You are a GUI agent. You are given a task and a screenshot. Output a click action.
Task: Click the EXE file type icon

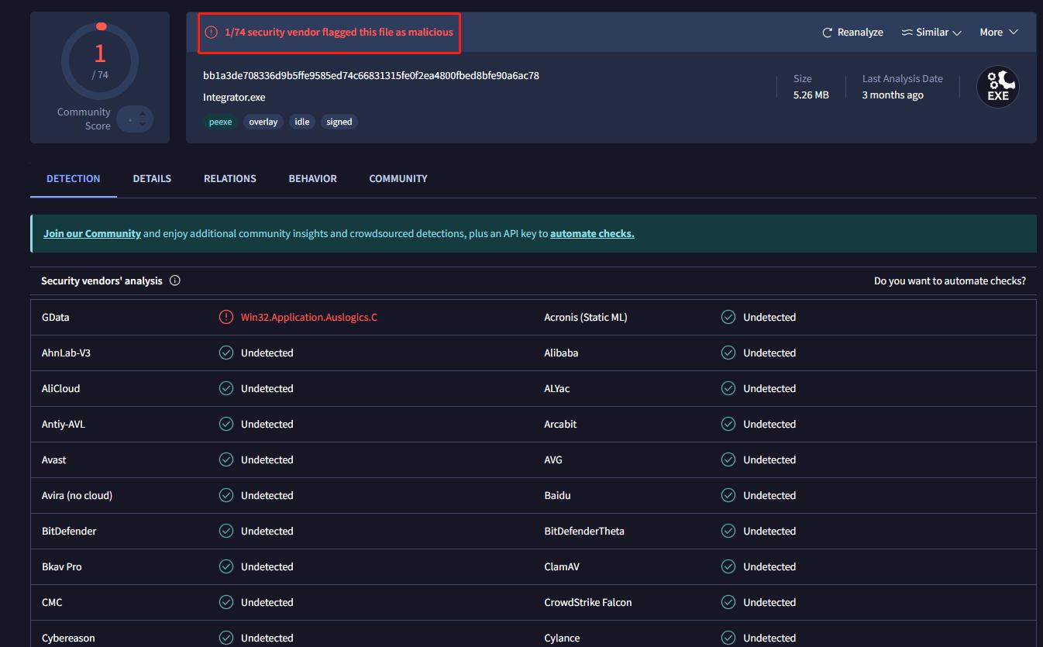pyautogui.click(x=997, y=87)
